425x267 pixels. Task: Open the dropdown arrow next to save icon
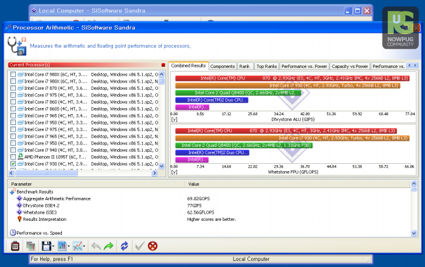pos(53,246)
